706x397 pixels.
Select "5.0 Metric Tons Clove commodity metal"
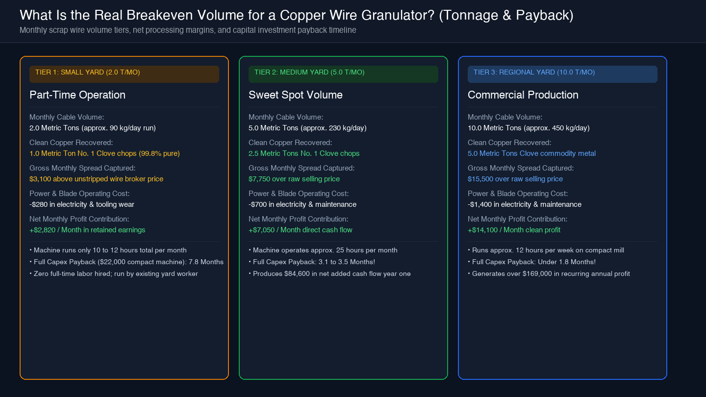(531, 153)
